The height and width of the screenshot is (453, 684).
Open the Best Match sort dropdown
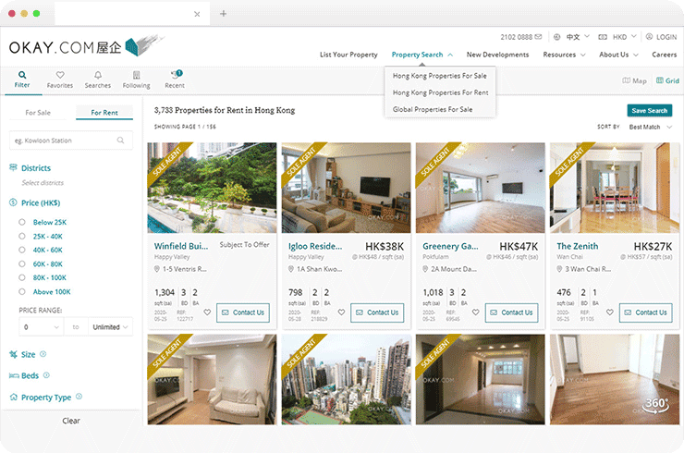point(650,127)
